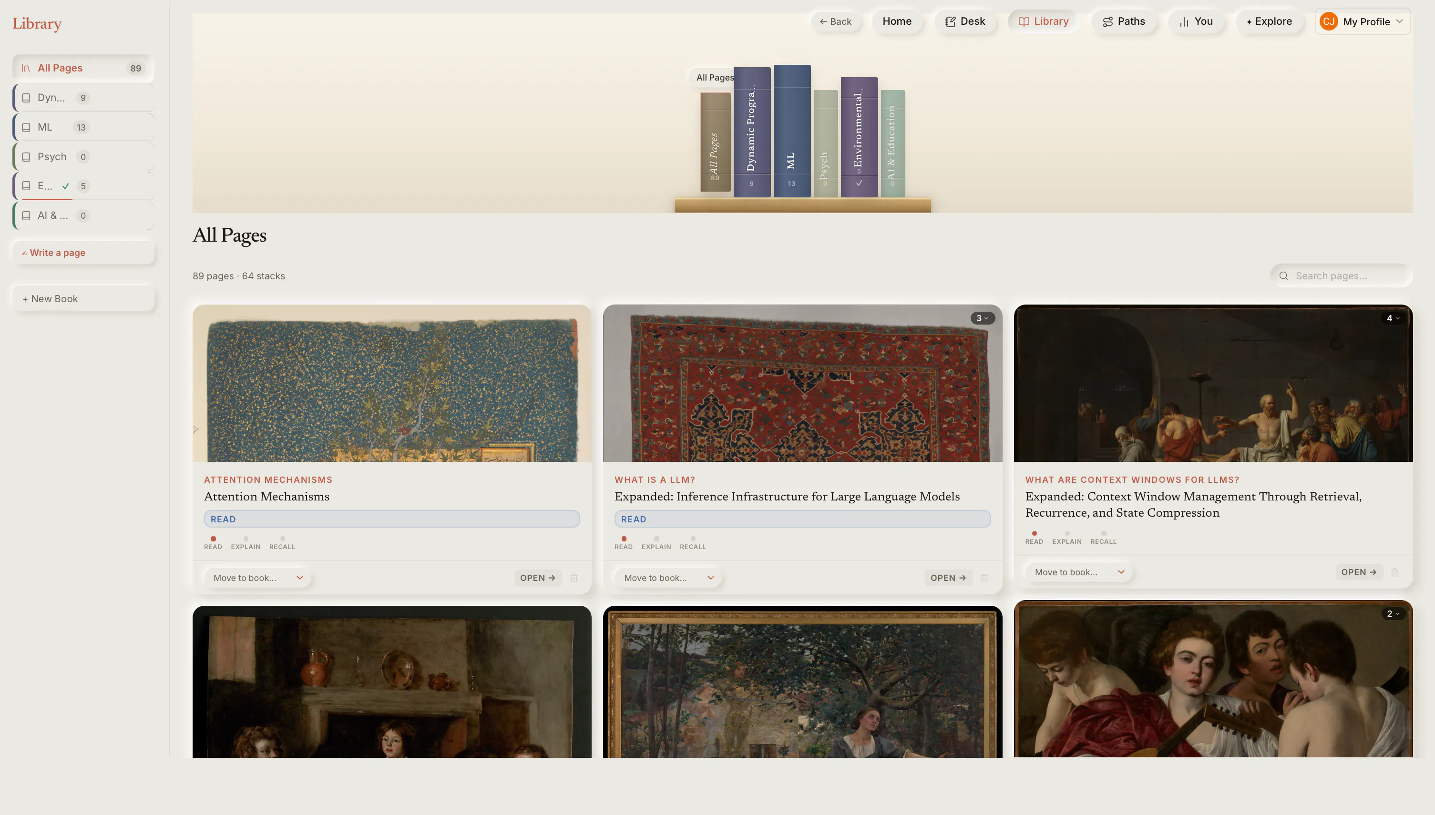Delete the Attention Mechanisms page via trash icon
The width and height of the screenshot is (1435, 815).
(x=574, y=578)
